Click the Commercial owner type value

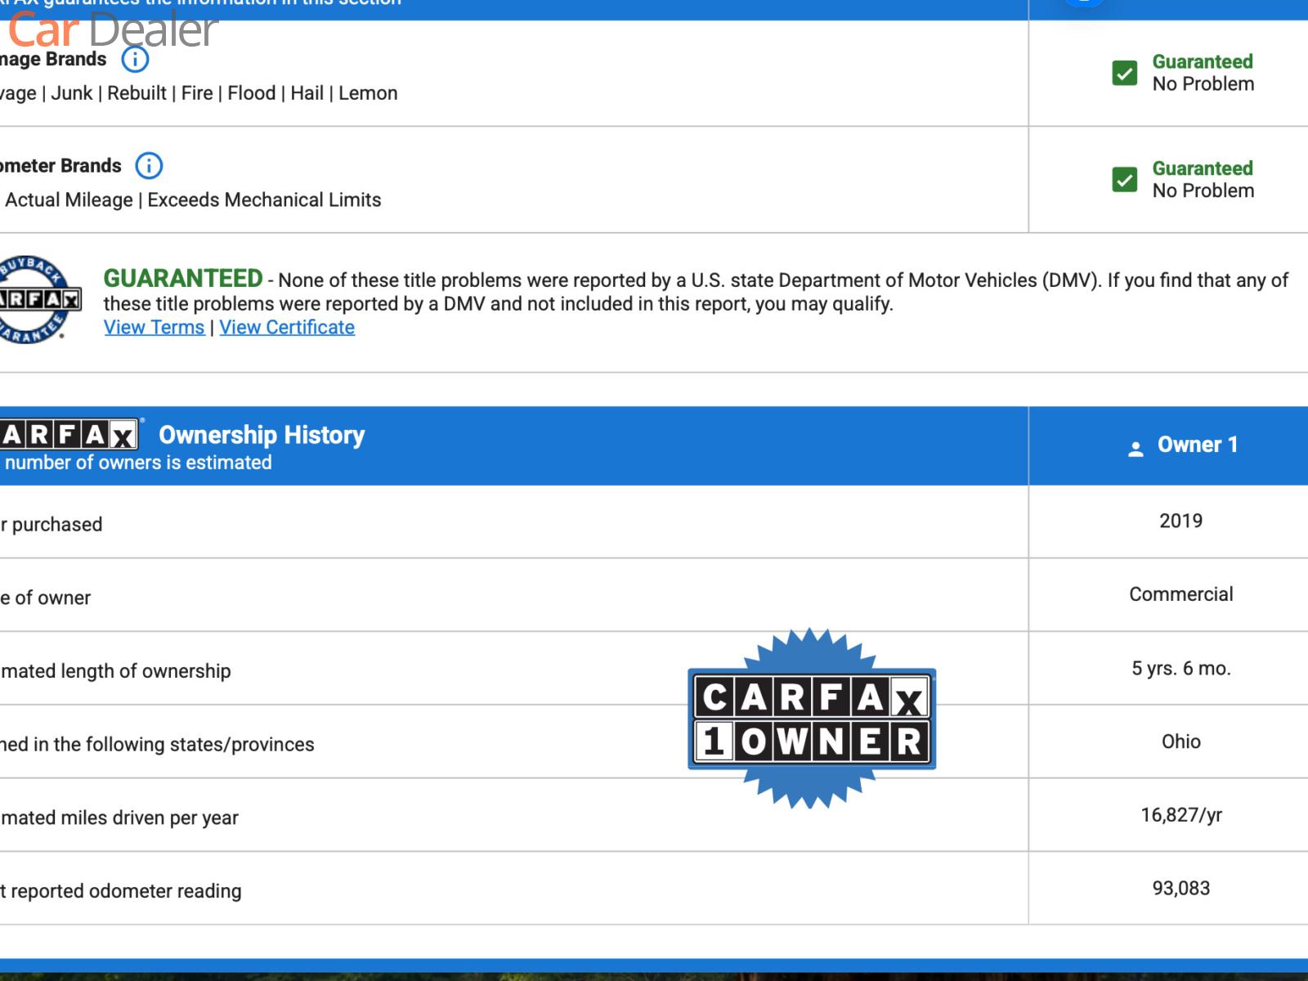[1180, 594]
